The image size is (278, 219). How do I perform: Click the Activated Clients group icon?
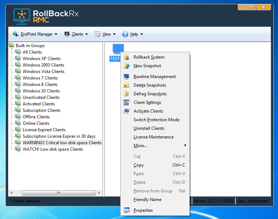pos(18,104)
